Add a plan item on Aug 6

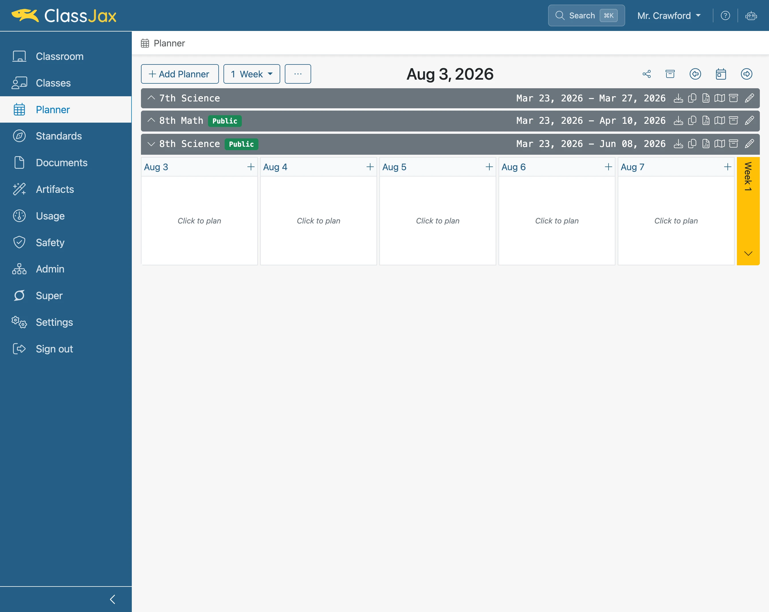tap(608, 167)
